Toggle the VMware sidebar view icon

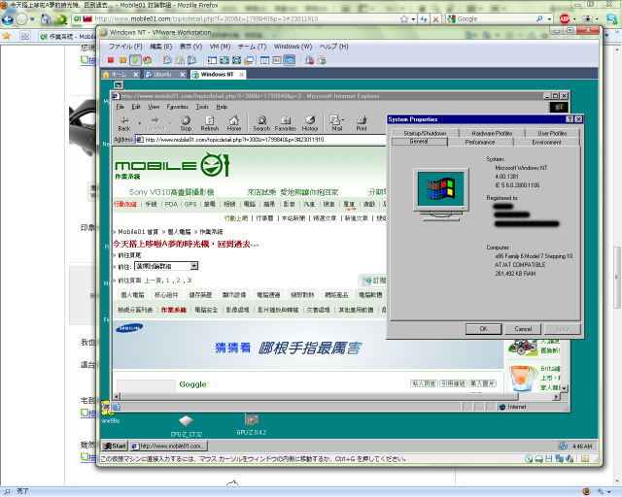pyautogui.click(x=212, y=60)
